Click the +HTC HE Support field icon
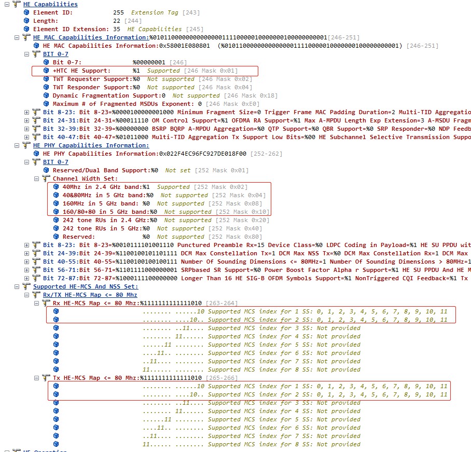This screenshot has width=471, height=452. pyautogui.click(x=46, y=71)
